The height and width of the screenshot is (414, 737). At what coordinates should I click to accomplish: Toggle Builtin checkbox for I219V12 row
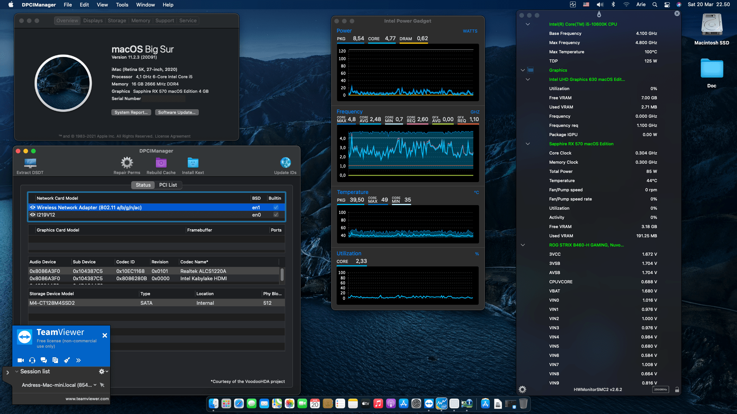click(276, 215)
